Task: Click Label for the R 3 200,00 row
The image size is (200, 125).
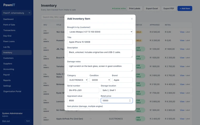Action: tap(188, 41)
